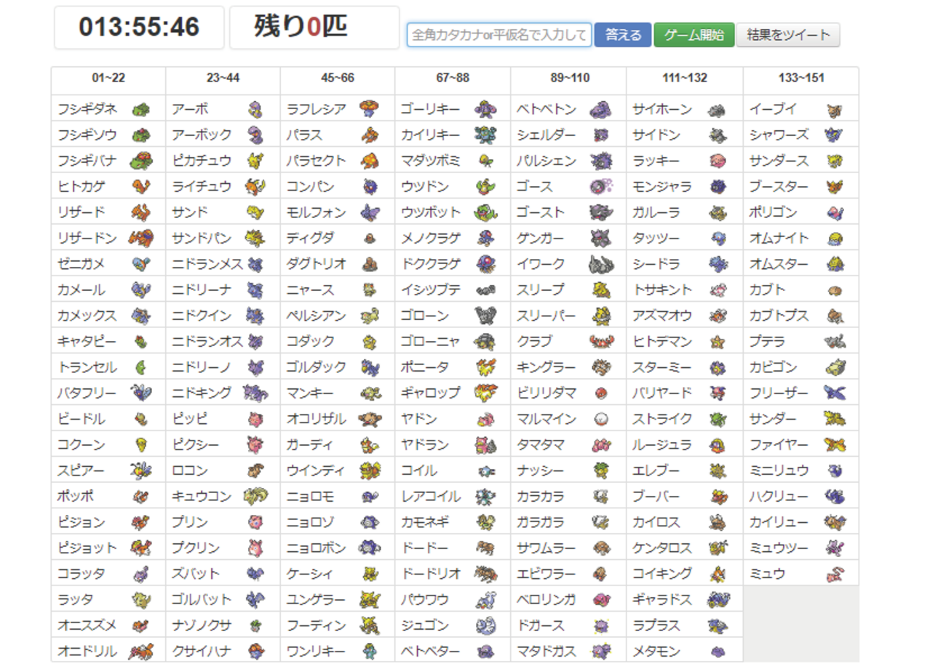Click the ラッキー sprite icon
This screenshot has height=669, width=946.
click(718, 161)
